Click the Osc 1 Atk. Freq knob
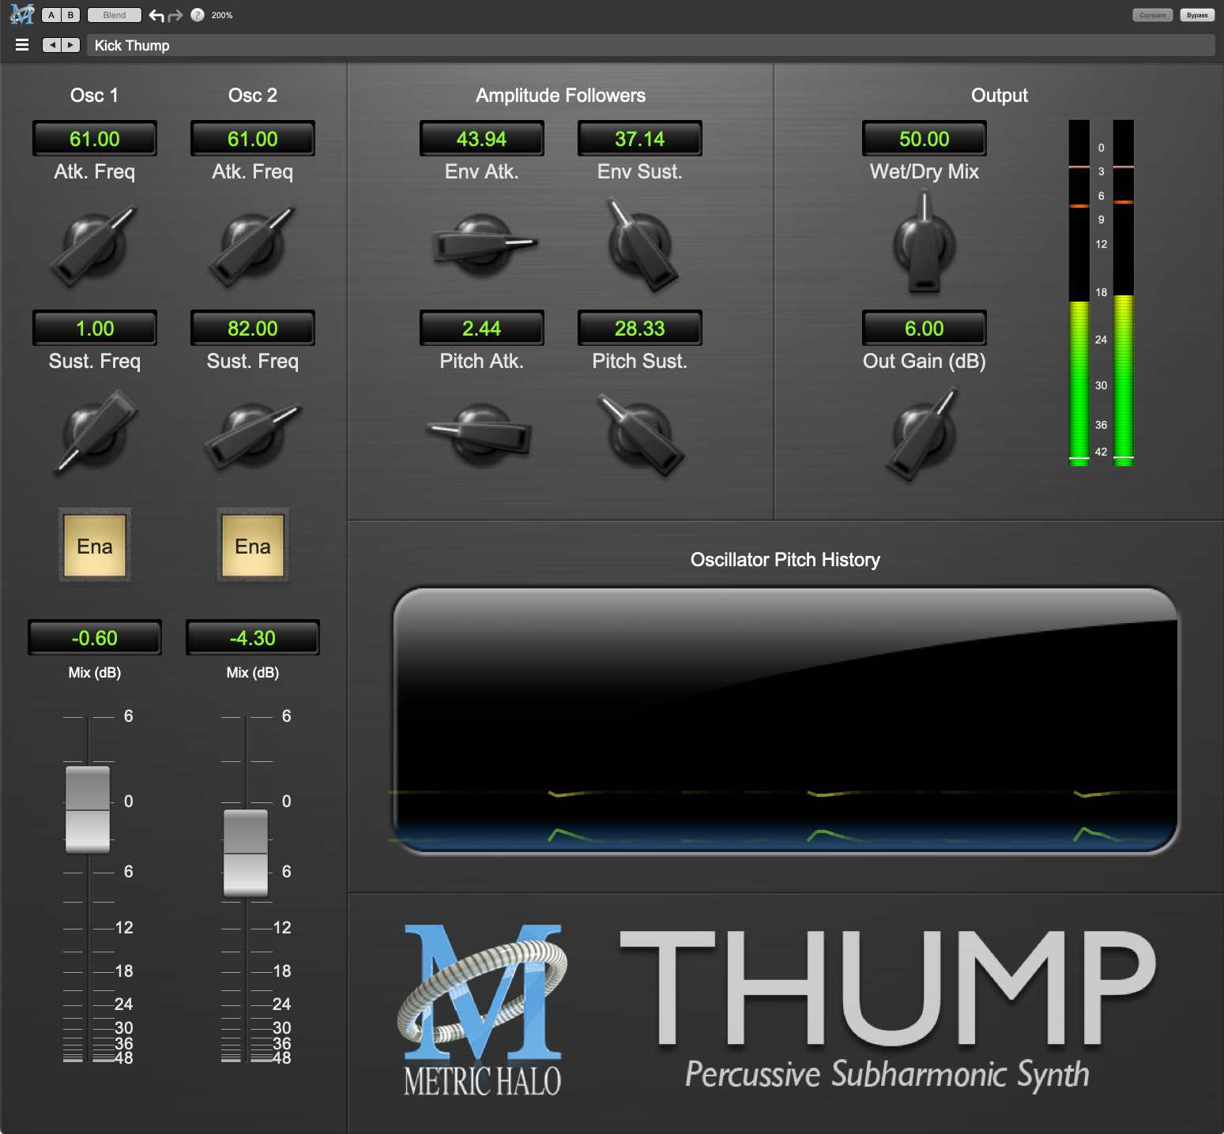Viewport: 1224px width, 1134px height. (x=95, y=243)
